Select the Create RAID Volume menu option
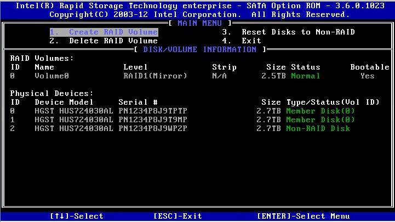 (104, 32)
